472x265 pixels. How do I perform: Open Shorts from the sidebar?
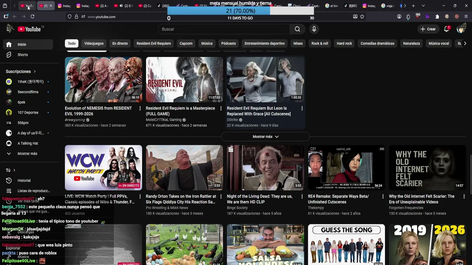pyautogui.click(x=28, y=55)
